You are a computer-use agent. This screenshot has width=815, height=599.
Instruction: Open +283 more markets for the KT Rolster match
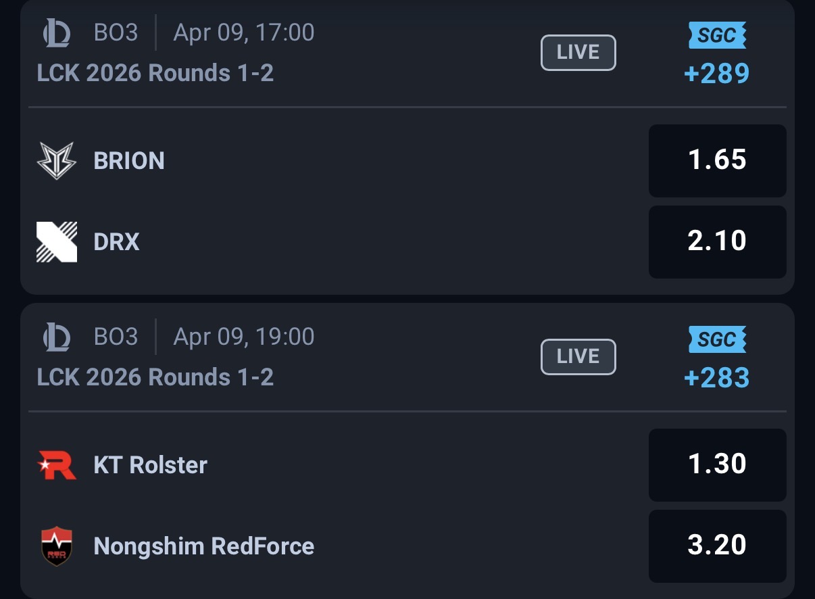717,377
